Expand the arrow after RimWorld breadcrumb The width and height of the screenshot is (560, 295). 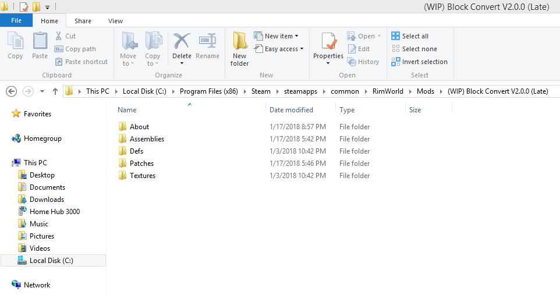pos(410,91)
